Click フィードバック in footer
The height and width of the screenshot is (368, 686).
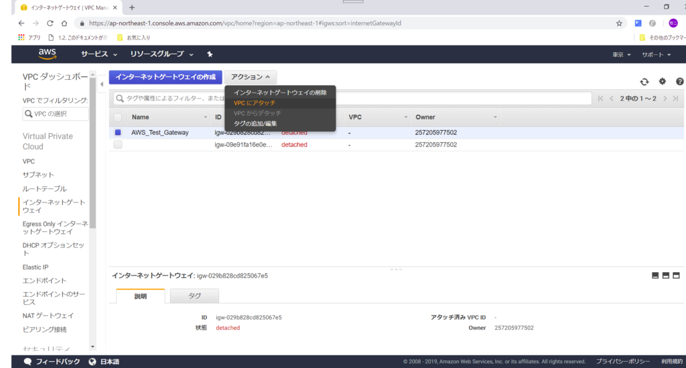[58, 361]
